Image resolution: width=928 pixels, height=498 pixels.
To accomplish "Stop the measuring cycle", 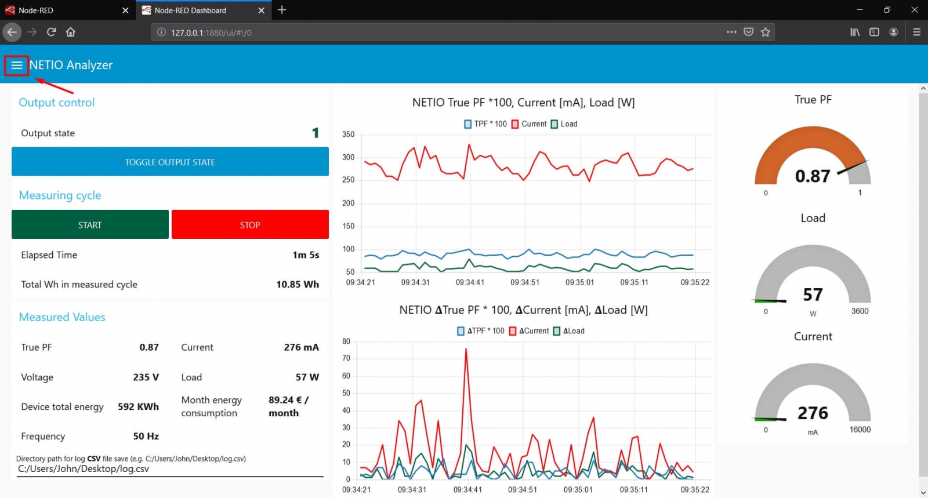I will (x=250, y=224).
